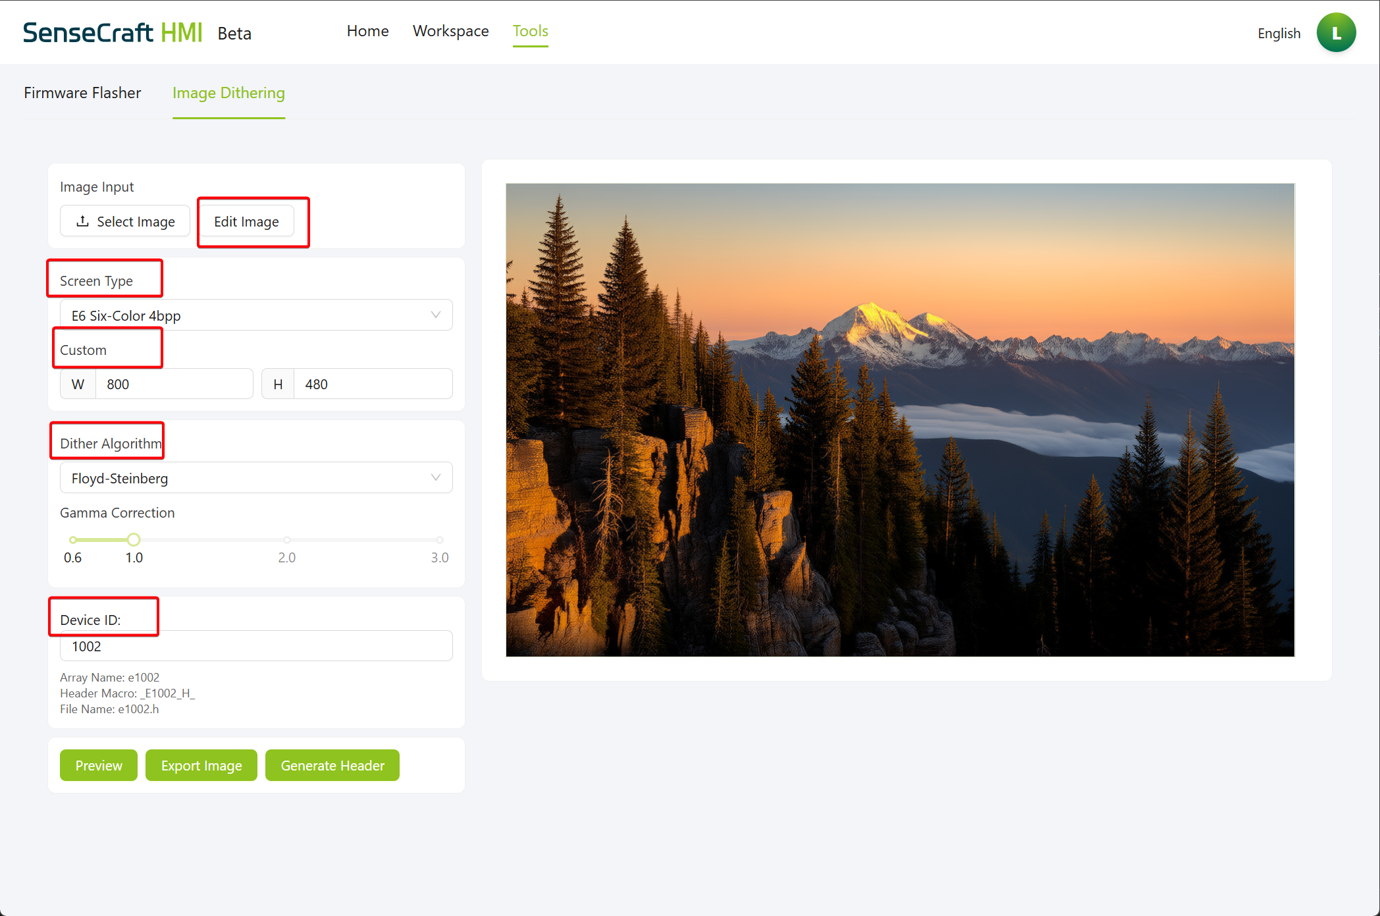
Task: Click the Gamma Correction slider handle
Action: pyautogui.click(x=134, y=540)
